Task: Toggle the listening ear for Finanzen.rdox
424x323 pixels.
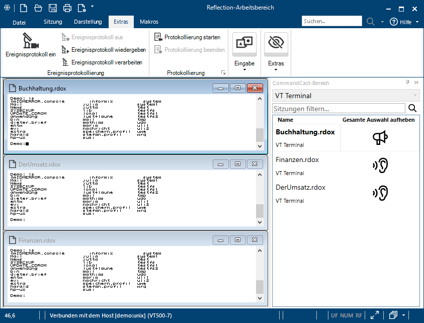Action: click(380, 165)
